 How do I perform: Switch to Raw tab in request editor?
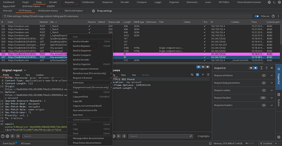tap(17, 75)
